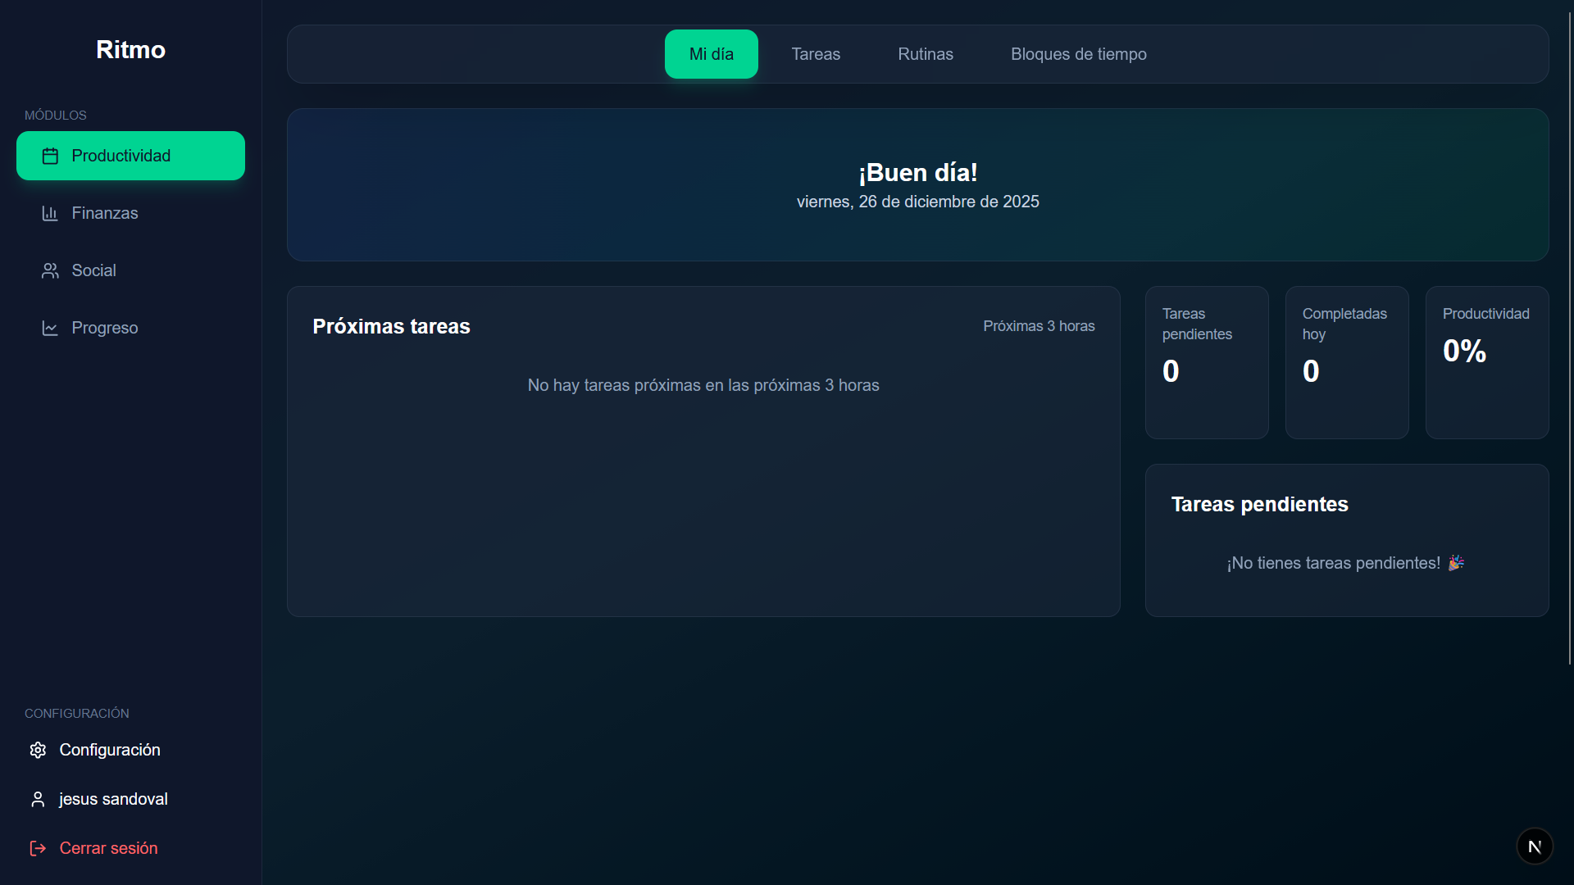This screenshot has width=1574, height=885.
Task: Click the Progreso line chart icon
Action: pos(50,328)
